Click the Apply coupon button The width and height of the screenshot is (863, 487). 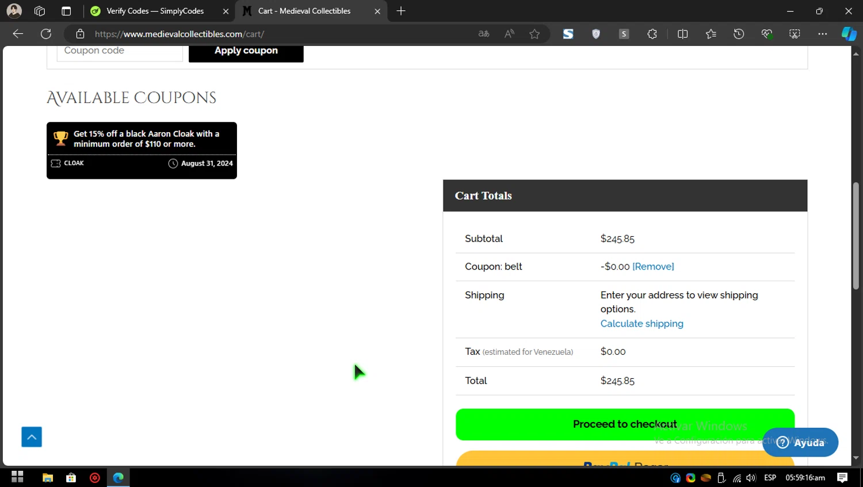coord(246,52)
